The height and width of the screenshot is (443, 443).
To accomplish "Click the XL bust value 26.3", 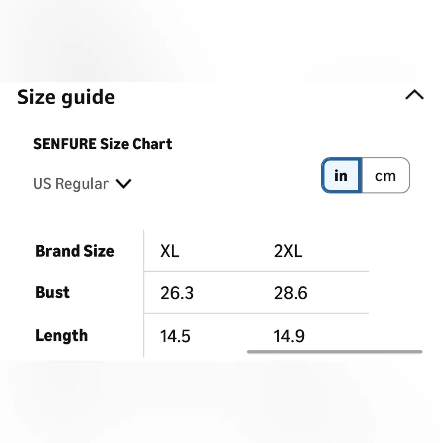I will pyautogui.click(x=177, y=293).
